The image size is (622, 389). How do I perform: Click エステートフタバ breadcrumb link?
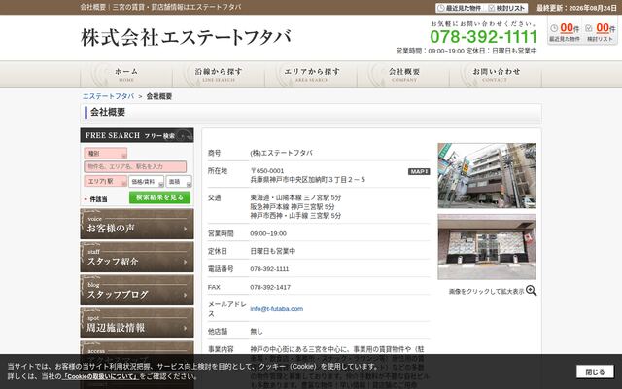108,96
